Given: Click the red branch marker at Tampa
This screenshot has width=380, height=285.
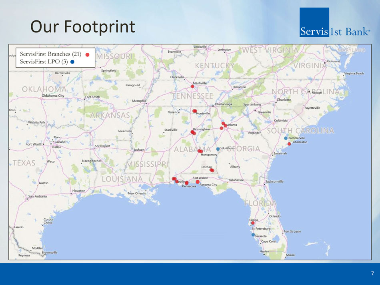Looking at the screenshot, I should [x=253, y=223].
